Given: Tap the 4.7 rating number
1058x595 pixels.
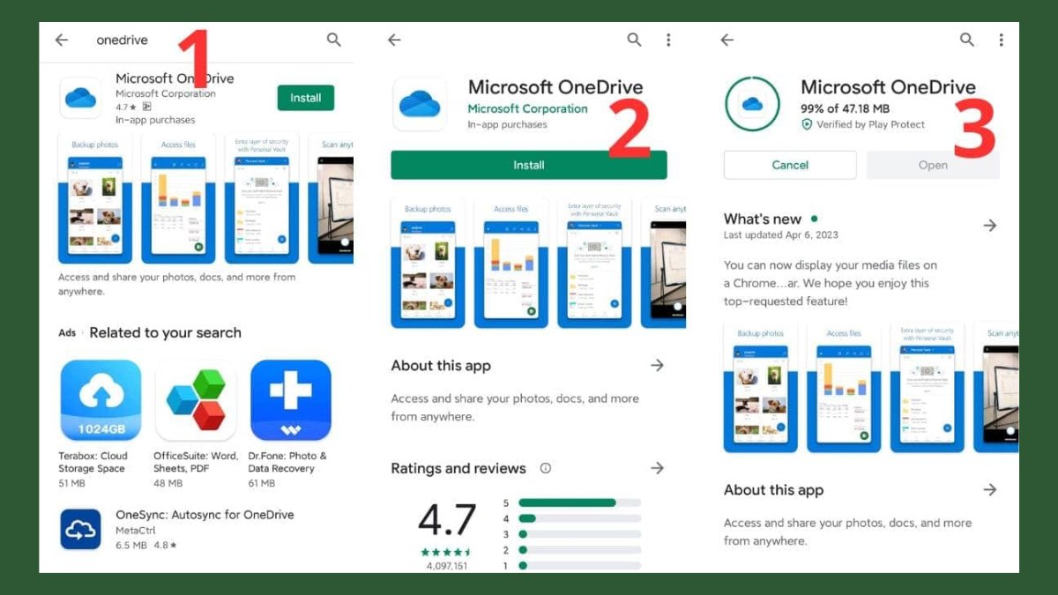Looking at the screenshot, I should (x=447, y=520).
